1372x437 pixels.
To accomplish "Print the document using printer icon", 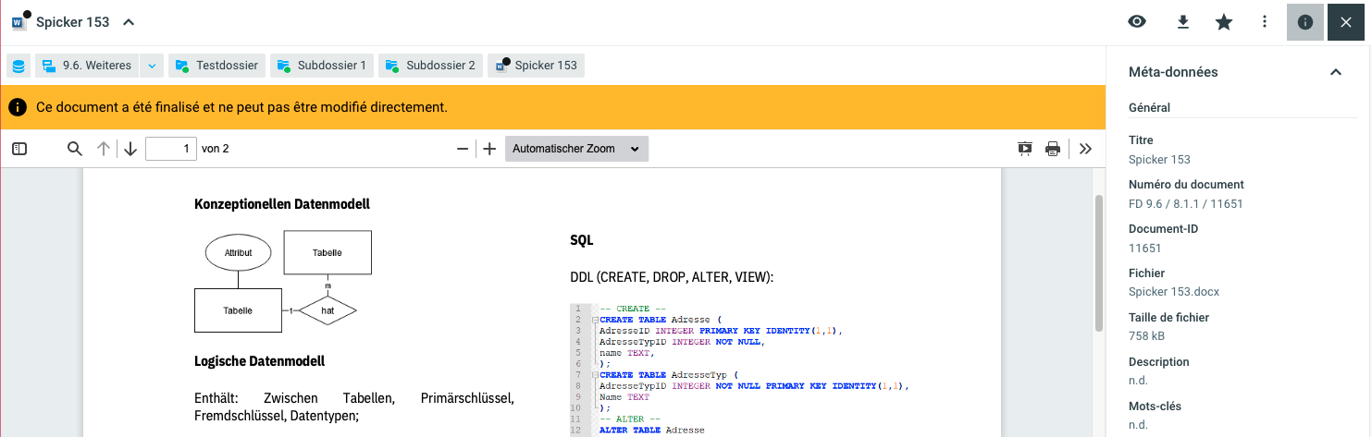I will click(1052, 149).
